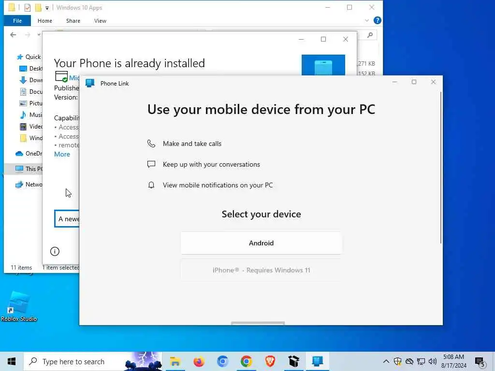Select Music in navigation pane
Viewport: 495px width, 371px height.
pos(31,115)
